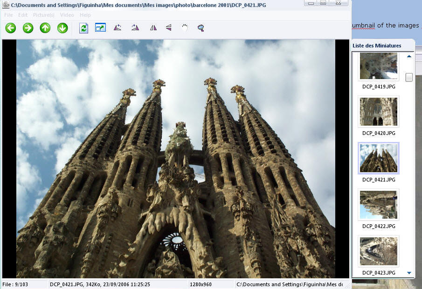Screen dimensions: 422x289
Task: Select the DCP_0422.JPG thumbnail image
Action: pos(378,205)
